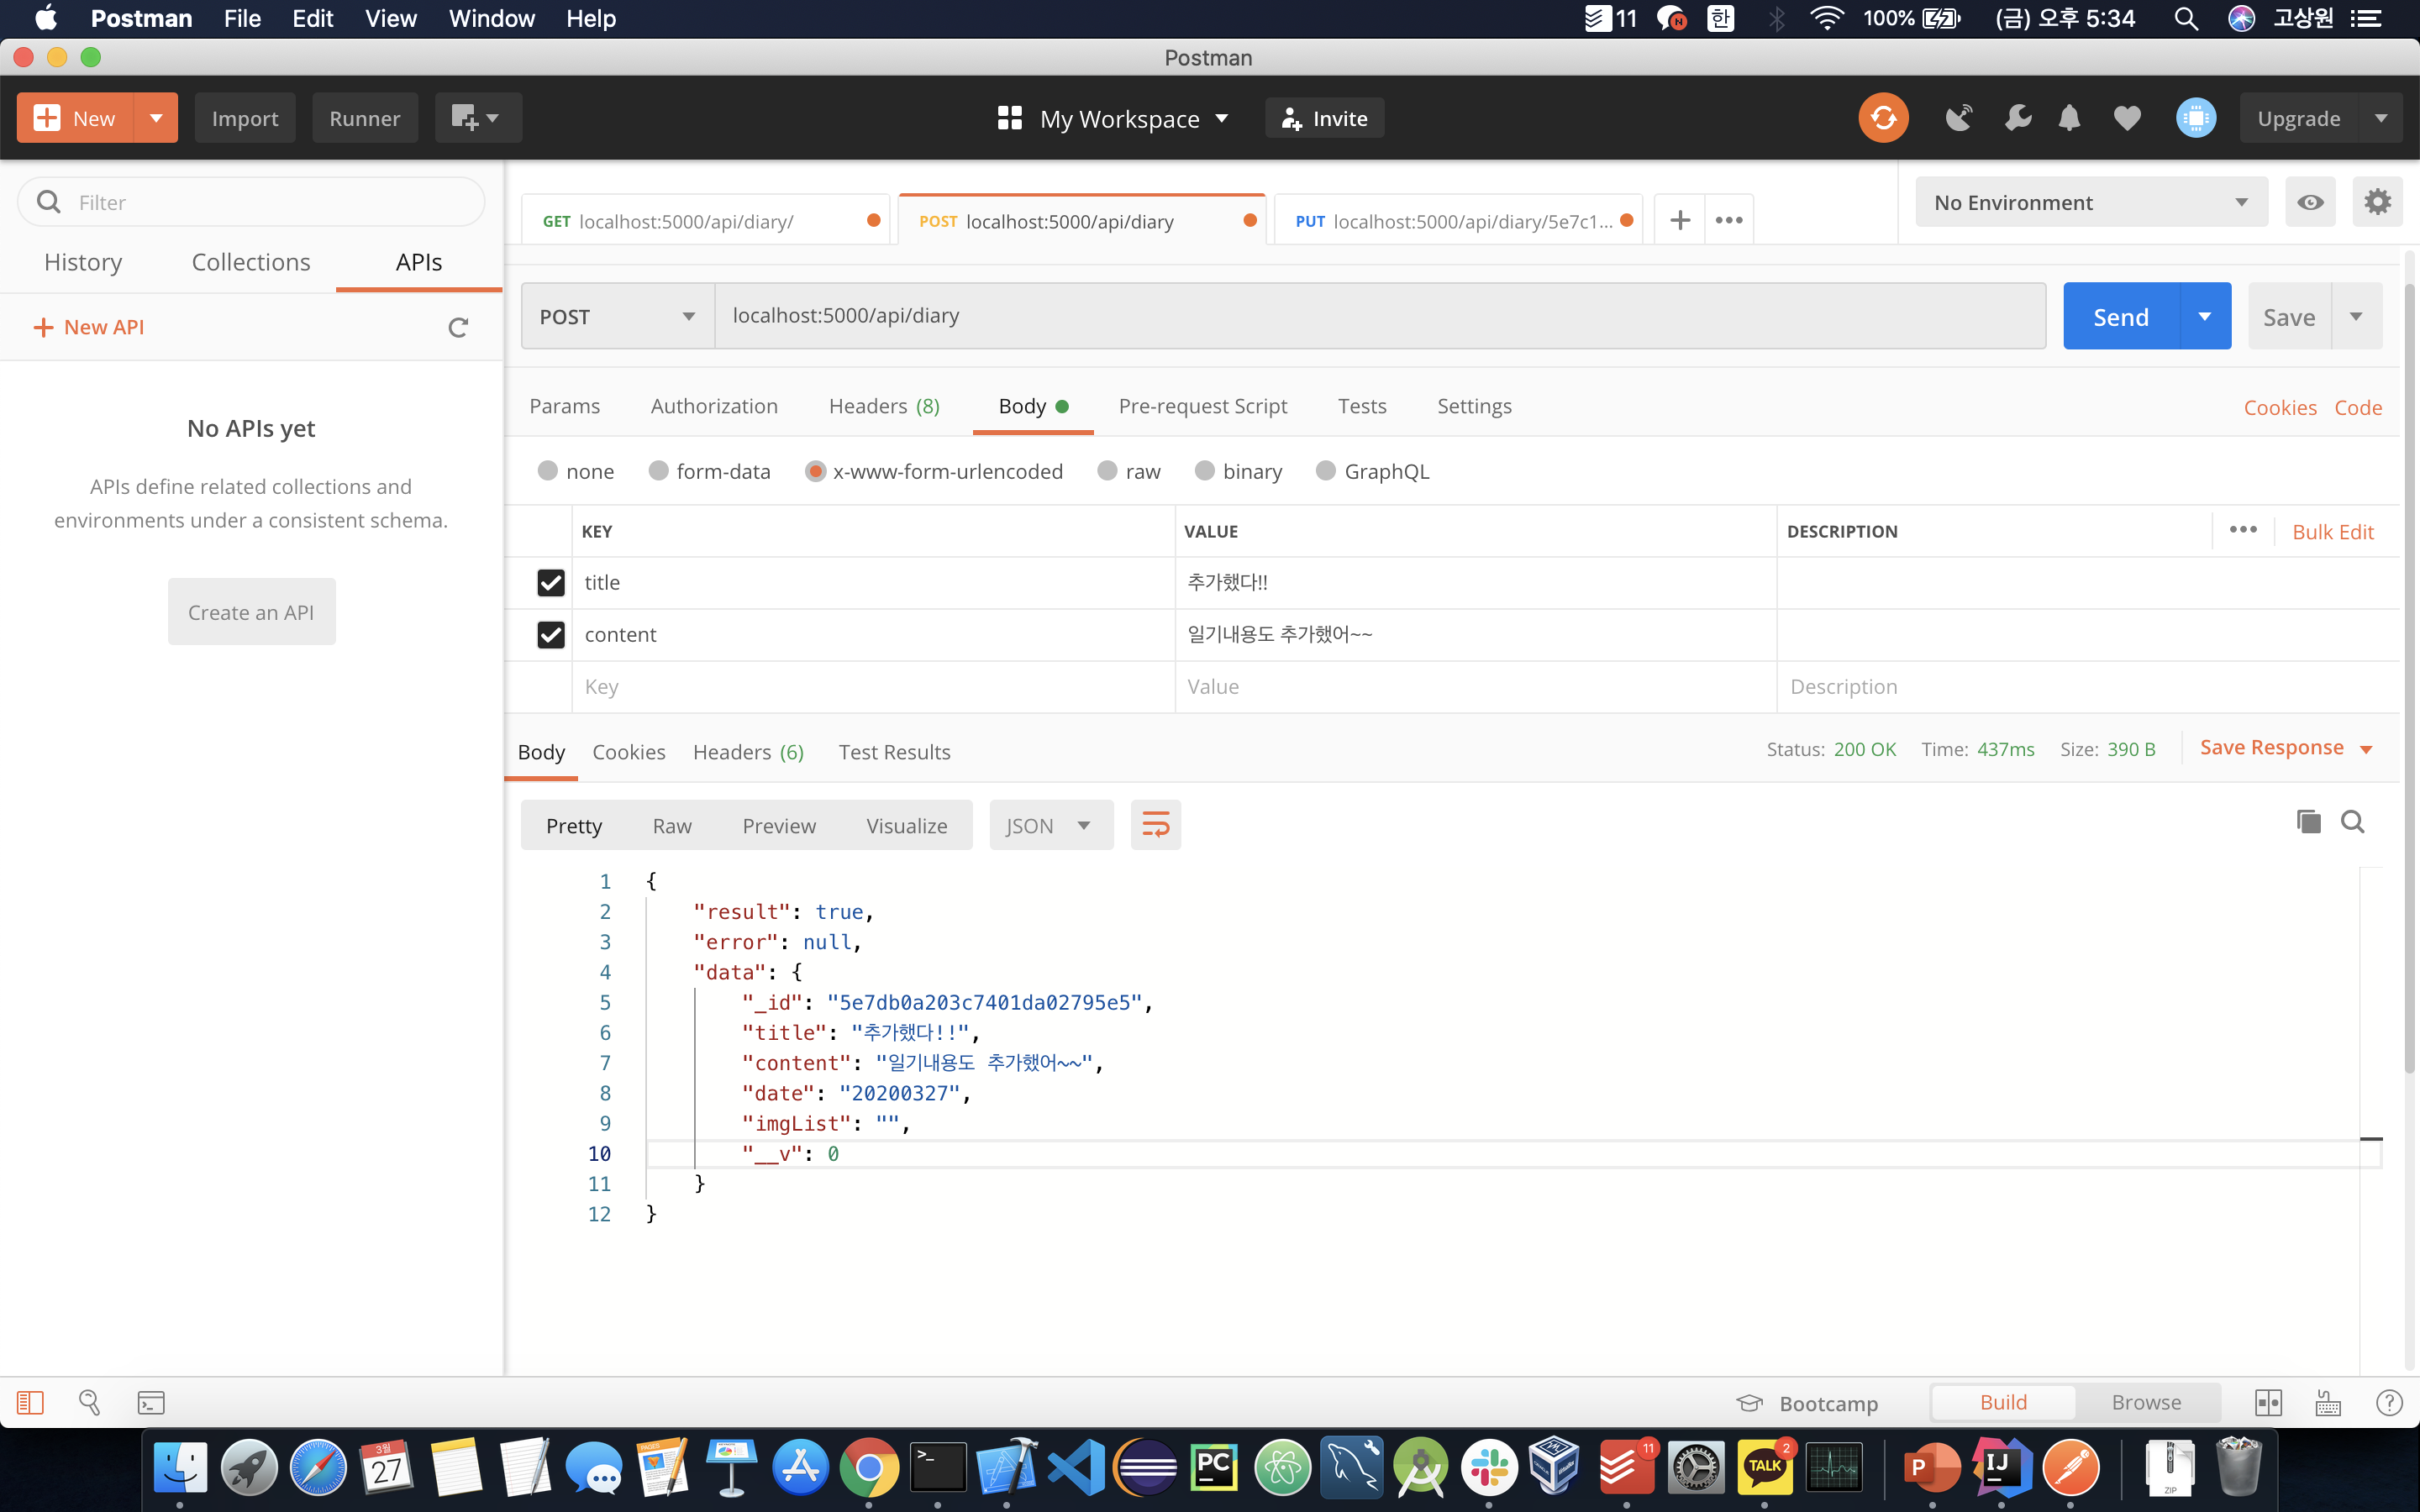This screenshot has width=2420, height=1512.
Task: Switch to the Authorization tab
Action: [x=714, y=406]
